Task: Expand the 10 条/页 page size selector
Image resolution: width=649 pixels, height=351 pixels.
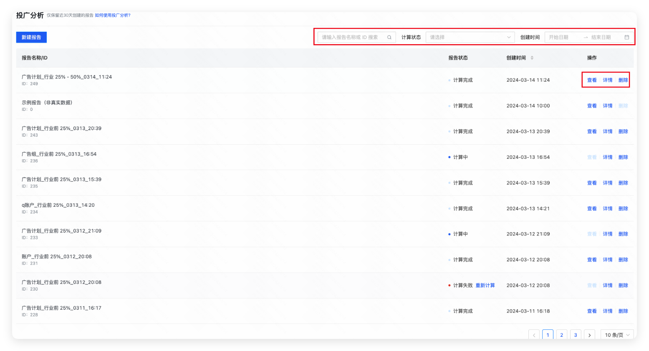Action: point(617,335)
